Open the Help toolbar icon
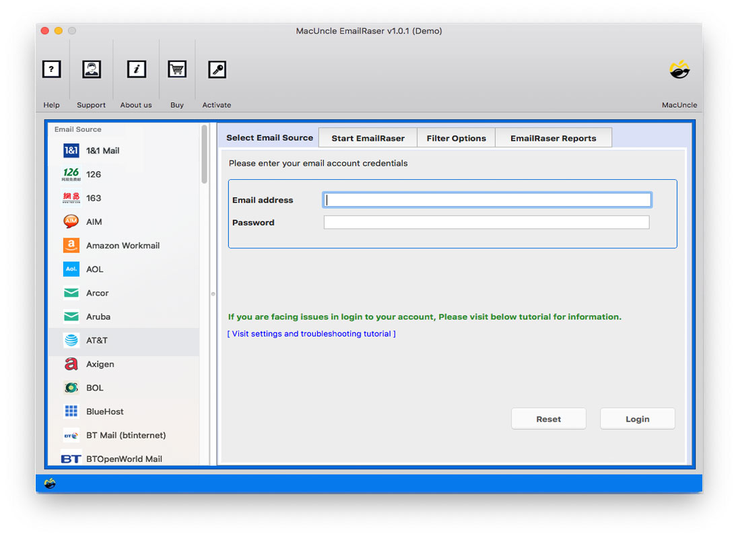Viewport: 738px width, 538px height. tap(51, 69)
